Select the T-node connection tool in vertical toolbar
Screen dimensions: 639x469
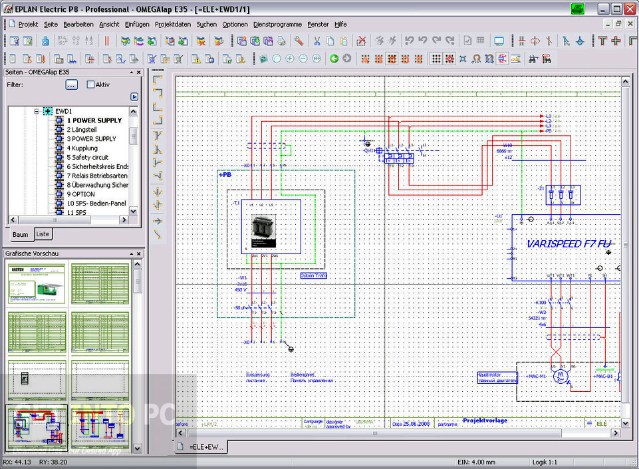(158, 136)
